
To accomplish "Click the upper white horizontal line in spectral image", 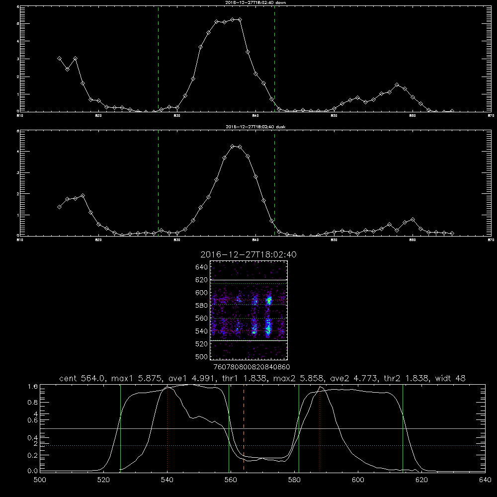I will [249, 280].
